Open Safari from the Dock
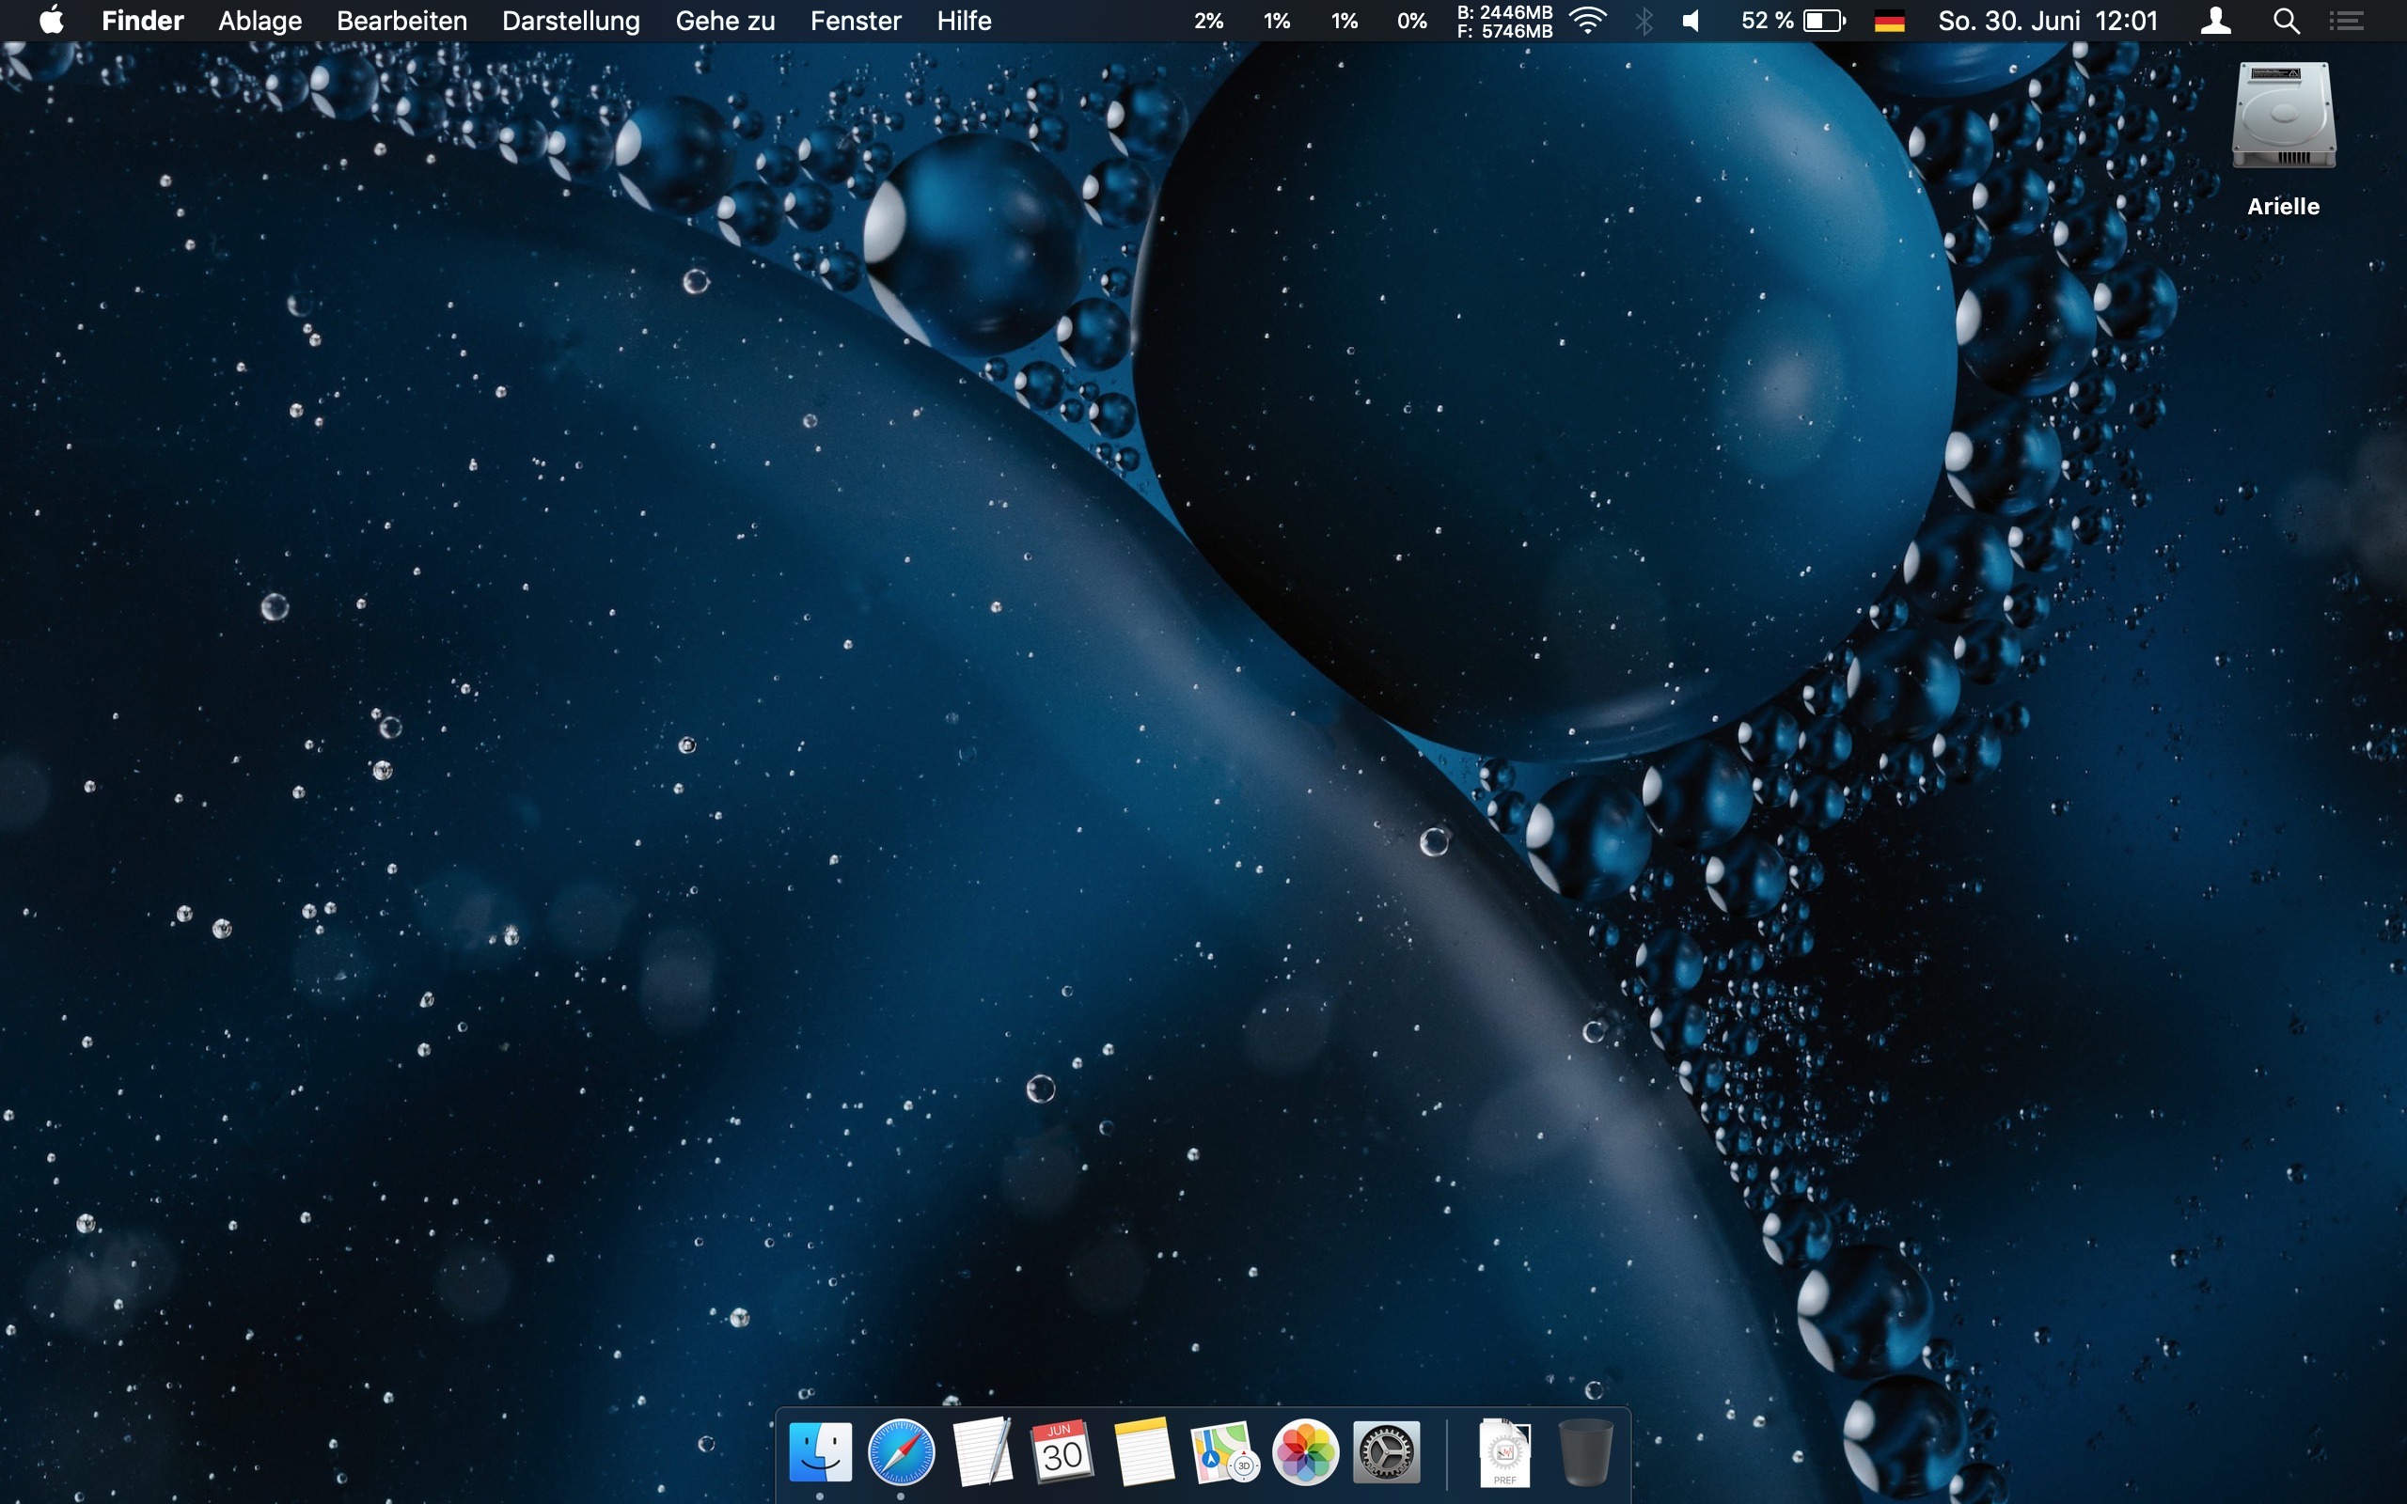 point(900,1452)
